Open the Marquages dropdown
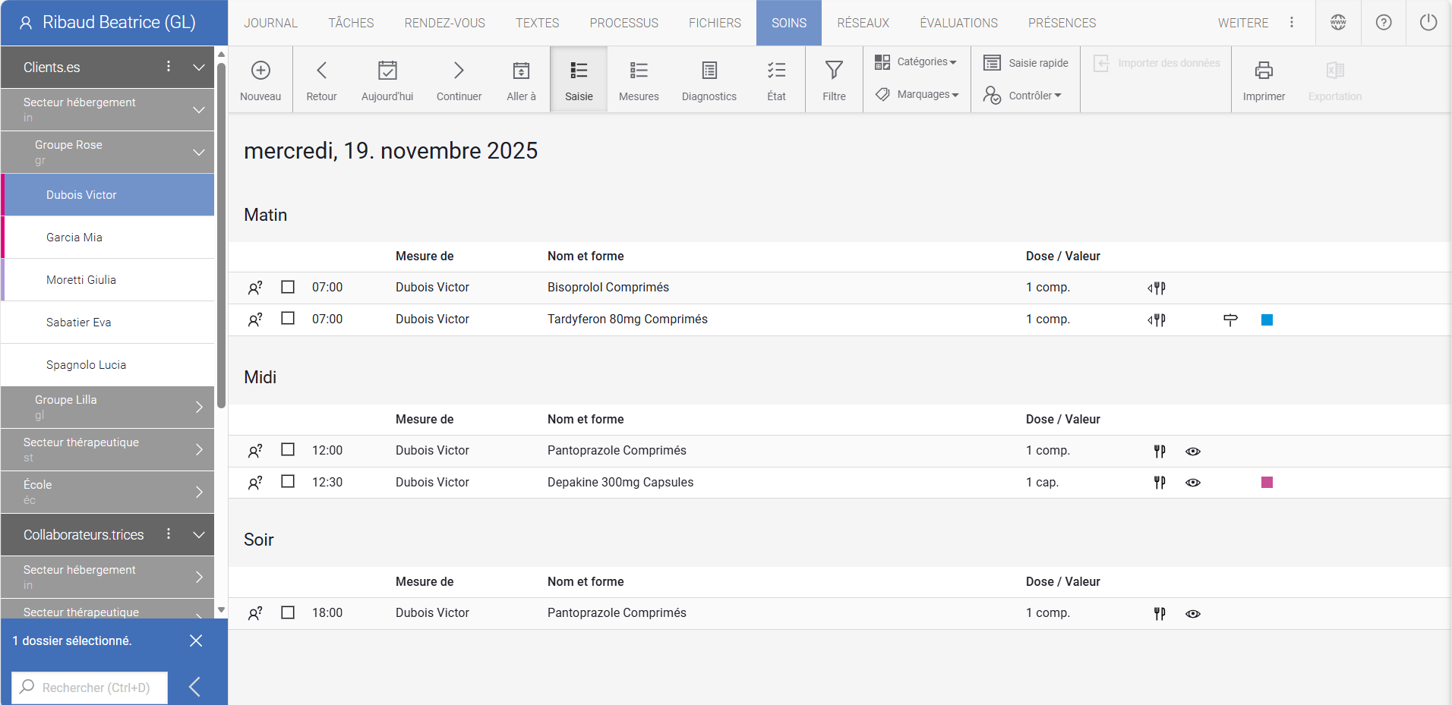This screenshot has height=705, width=1452. (x=917, y=95)
